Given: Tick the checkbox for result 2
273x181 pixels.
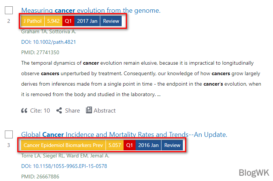Looking at the screenshot, I should (9, 10).
